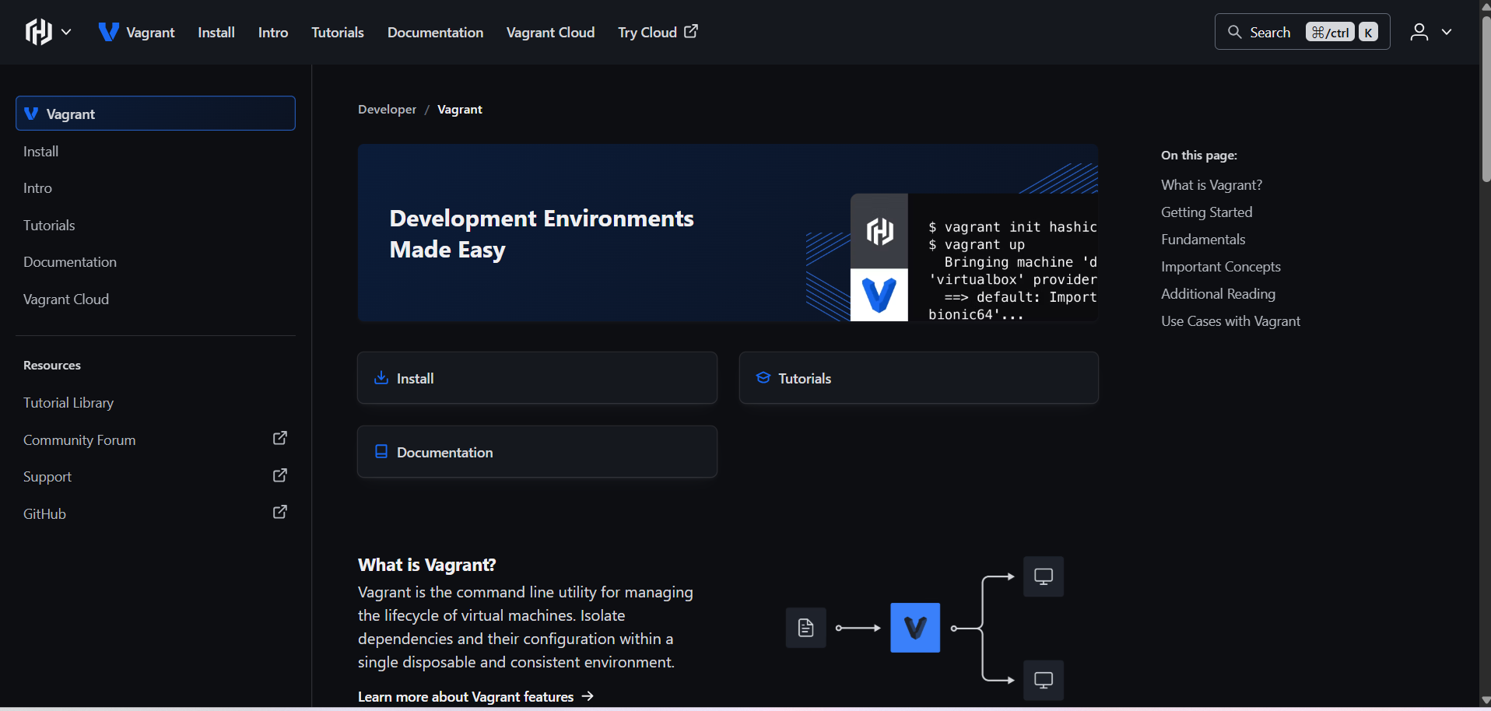
Task: Expand the user account dropdown chevron
Action: pos(1447,33)
